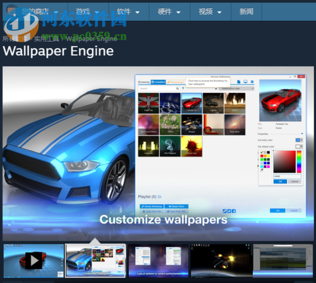Pick the black palette swatch
Screen dimensions: 316x283
pyautogui.click(x=268, y=152)
